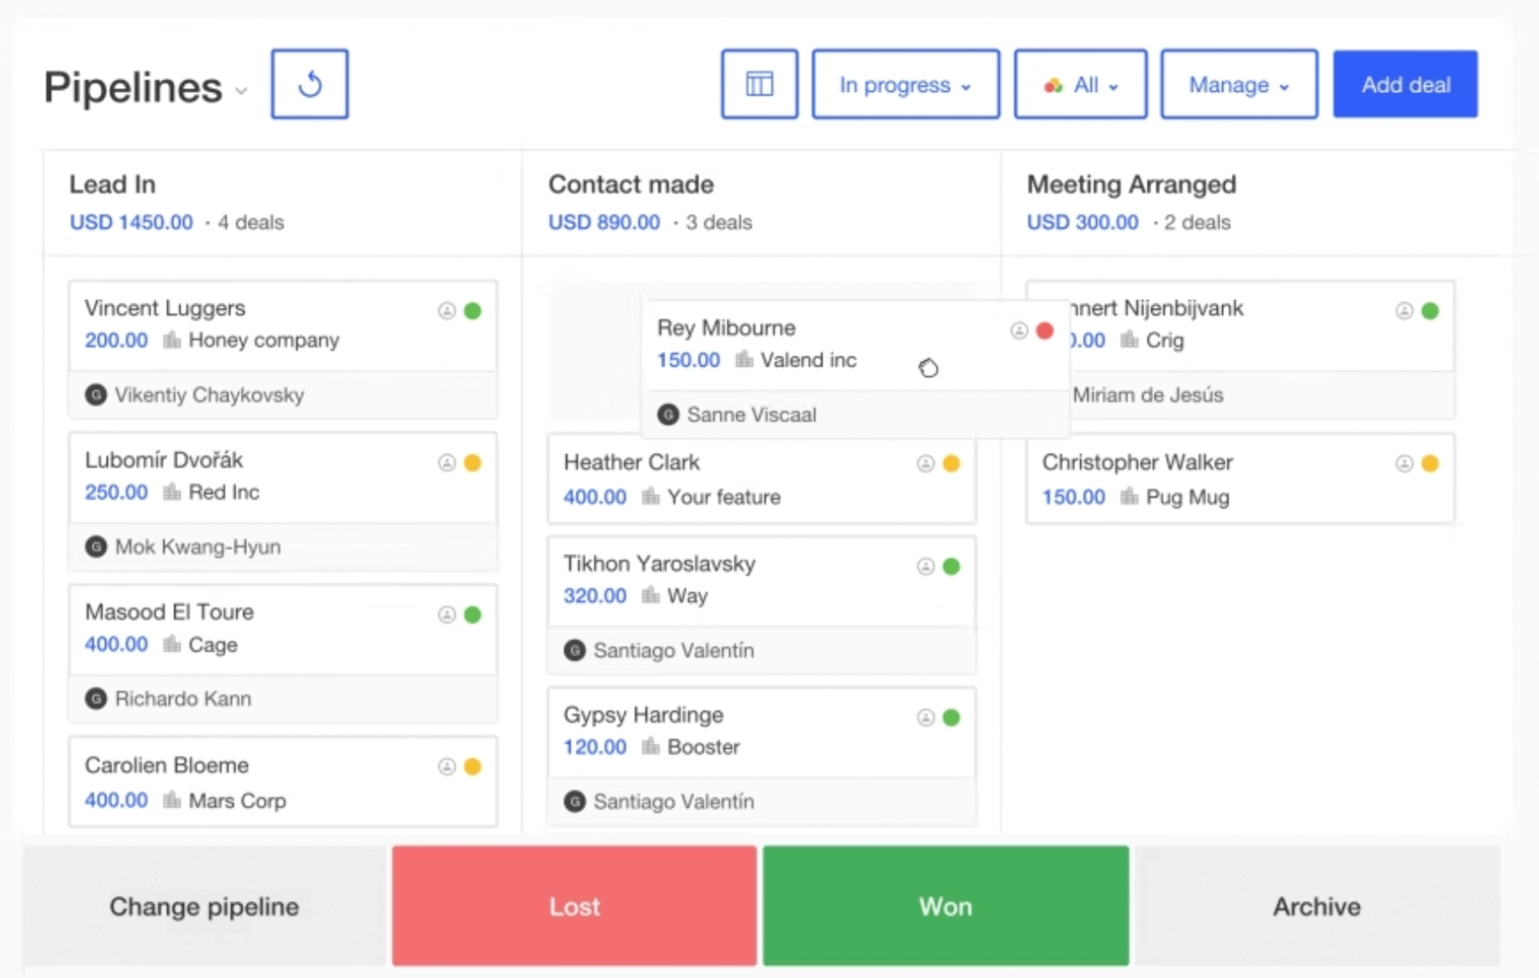The height and width of the screenshot is (978, 1539).
Task: Select the board view icon in the toolbar
Action: pyautogui.click(x=758, y=83)
